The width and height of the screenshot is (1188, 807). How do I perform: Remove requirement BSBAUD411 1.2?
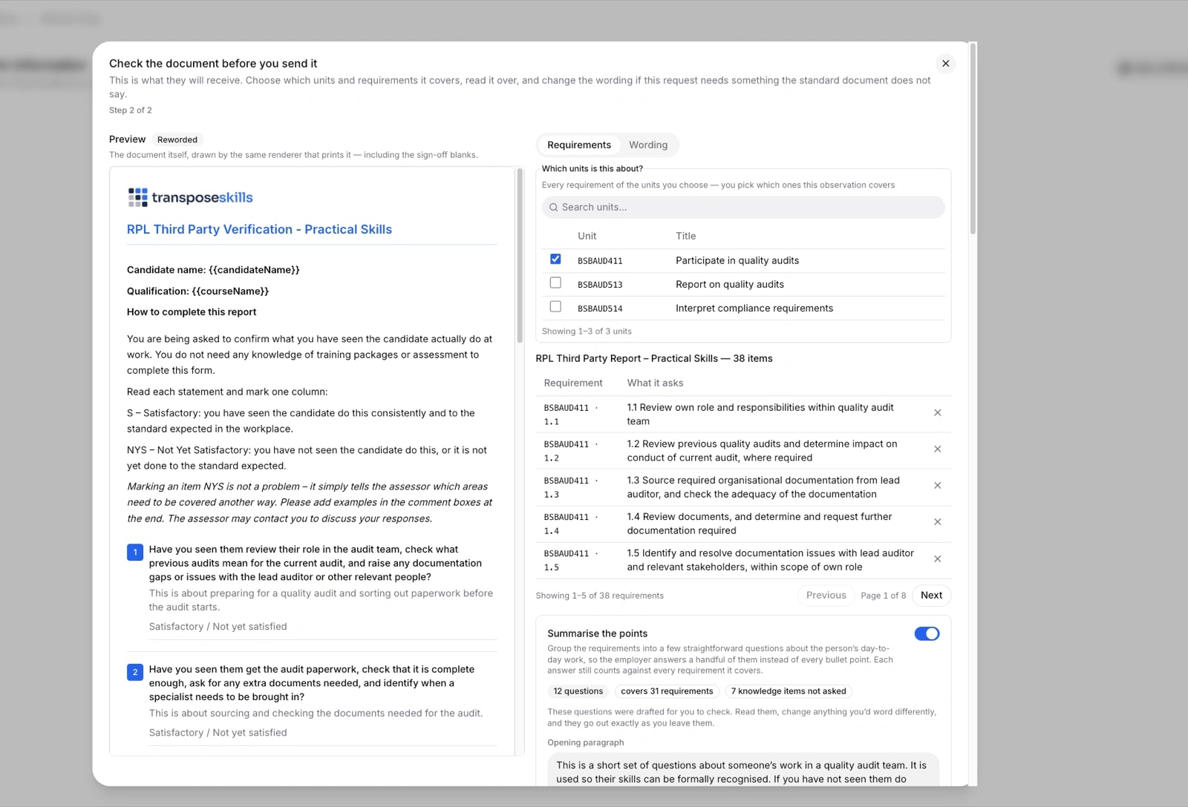tap(937, 449)
